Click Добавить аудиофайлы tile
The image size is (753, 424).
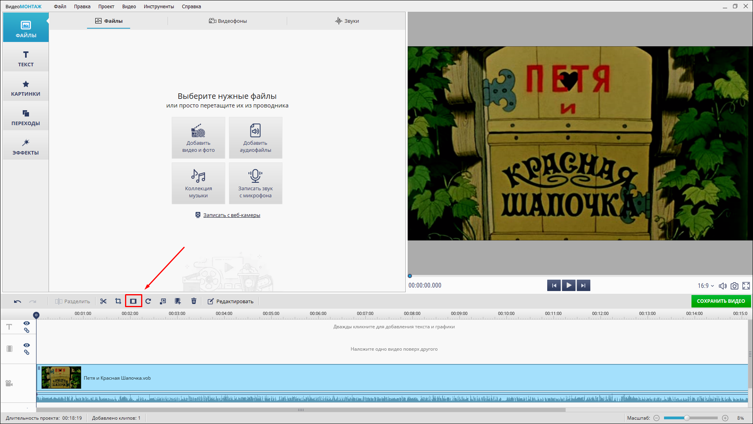coord(256,138)
